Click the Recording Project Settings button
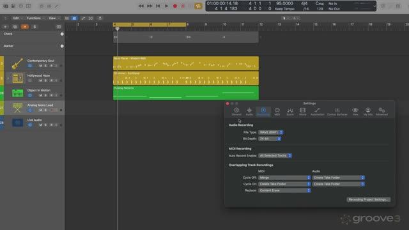The width and height of the screenshot is (409, 230). click(x=368, y=199)
